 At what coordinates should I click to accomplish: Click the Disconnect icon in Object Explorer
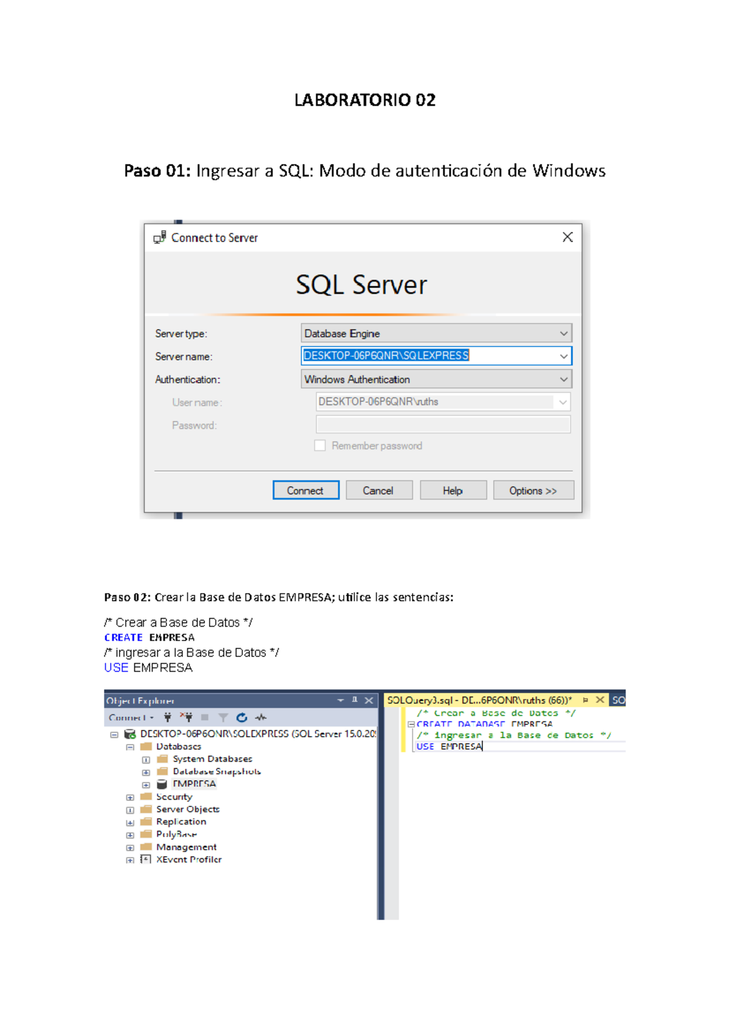(x=187, y=717)
